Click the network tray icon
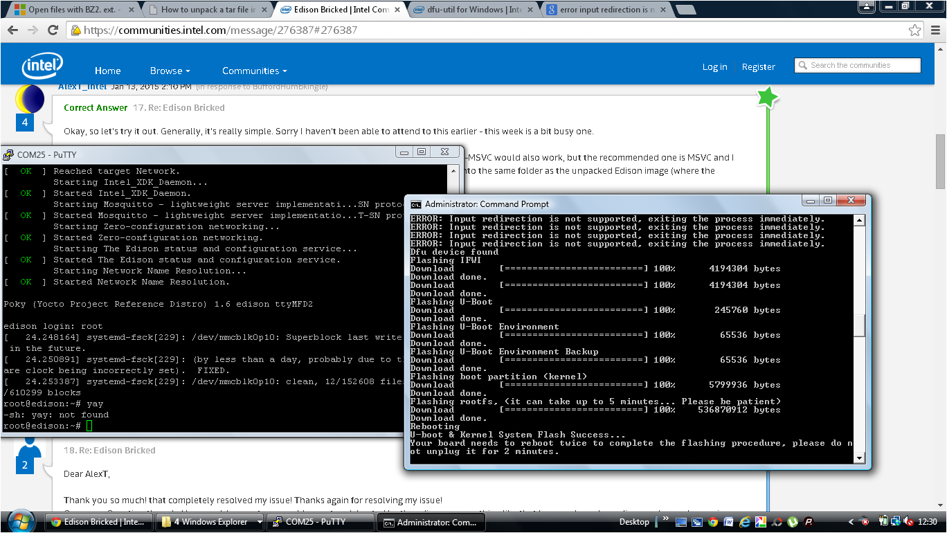Image resolution: width=947 pixels, height=533 pixels. click(x=897, y=522)
